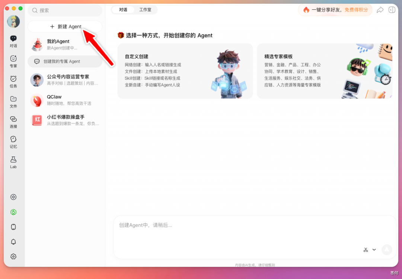Expand the dropdown next to scissors icon
Screen dimensions: 402x279
(374, 250)
